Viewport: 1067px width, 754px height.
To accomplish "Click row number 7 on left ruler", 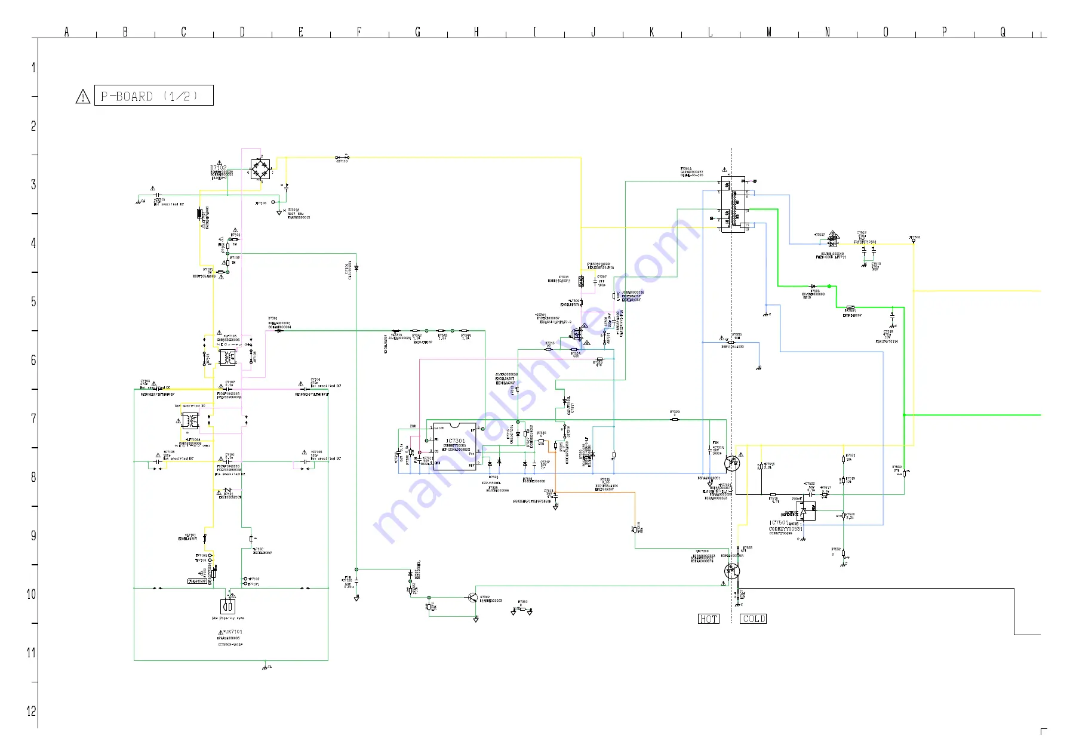I will click(x=33, y=418).
